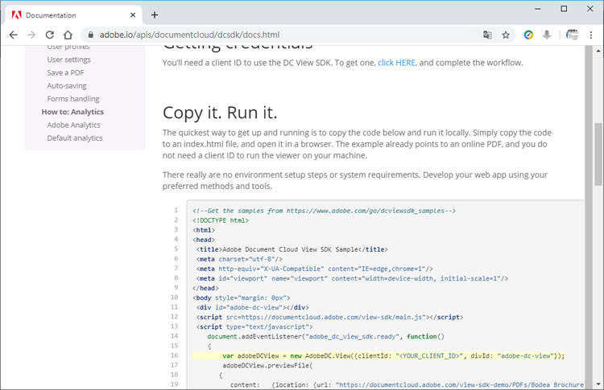Go to the Home page icon
The image size is (604, 390).
68,35
